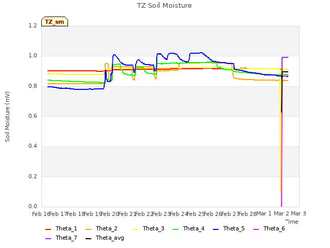
Task: Click the Soil Moisture (mV) axis label
Action: pyautogui.click(x=7, y=117)
